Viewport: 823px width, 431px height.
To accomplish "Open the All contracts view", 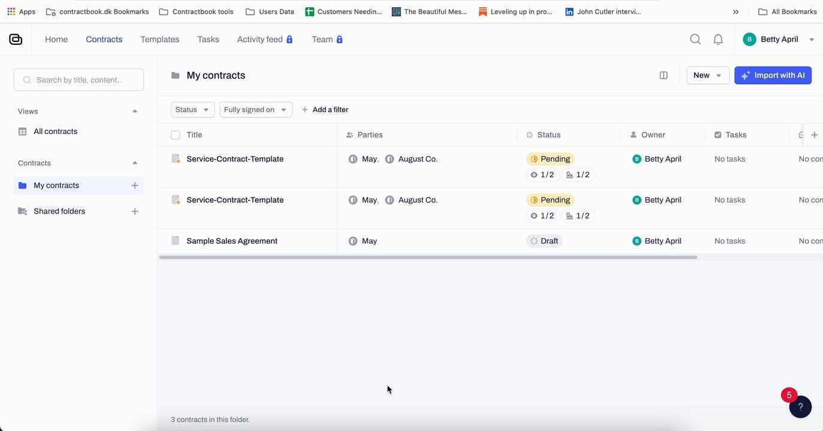I will 55,132.
